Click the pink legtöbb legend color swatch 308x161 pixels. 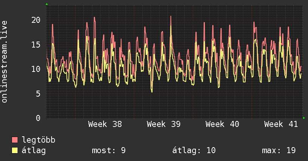15,140
